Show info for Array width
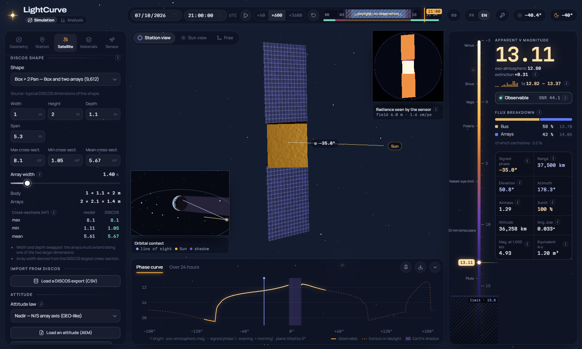This screenshot has height=349, width=582. tap(40, 174)
